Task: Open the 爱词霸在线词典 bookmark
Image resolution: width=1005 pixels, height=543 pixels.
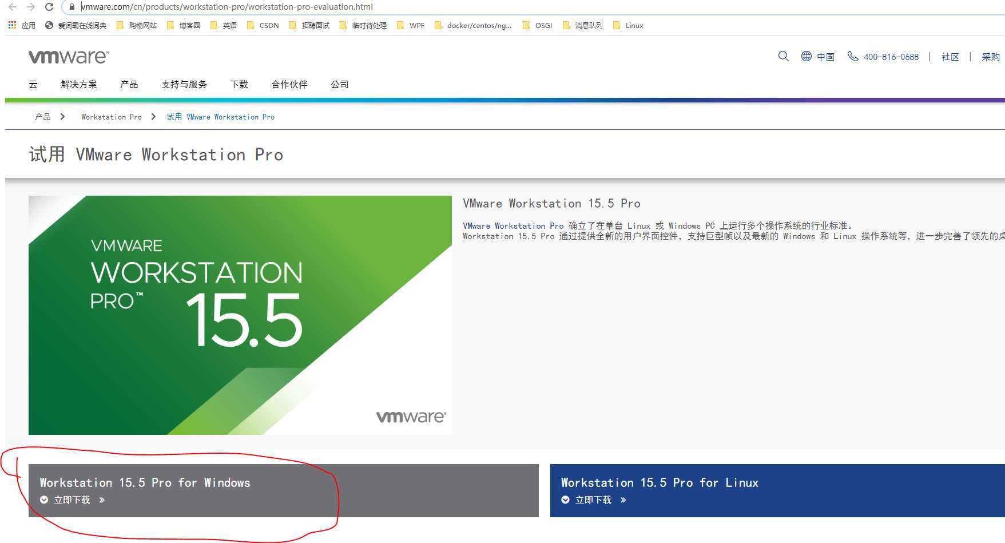Action: (76, 25)
